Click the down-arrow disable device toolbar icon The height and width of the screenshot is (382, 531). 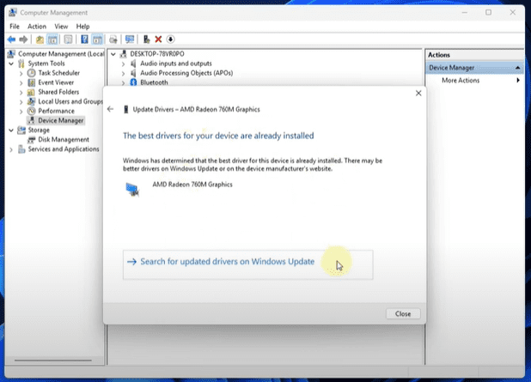coord(170,39)
